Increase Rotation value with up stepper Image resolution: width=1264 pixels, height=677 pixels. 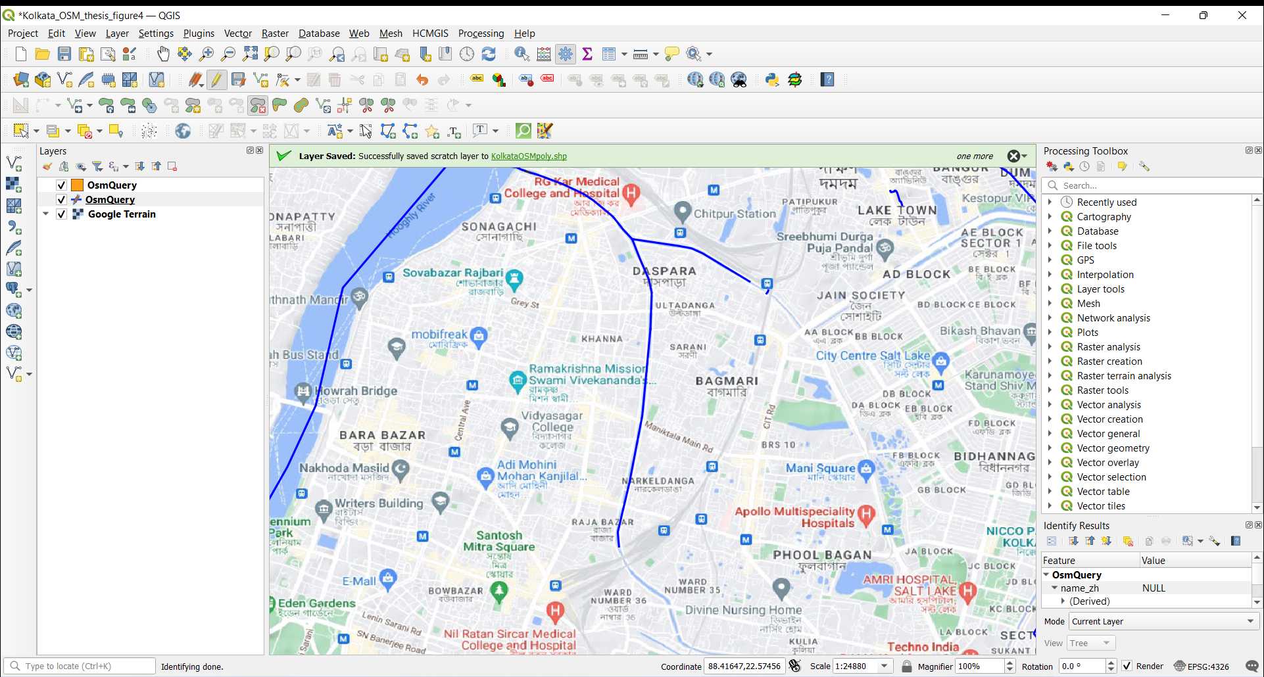[1111, 663]
